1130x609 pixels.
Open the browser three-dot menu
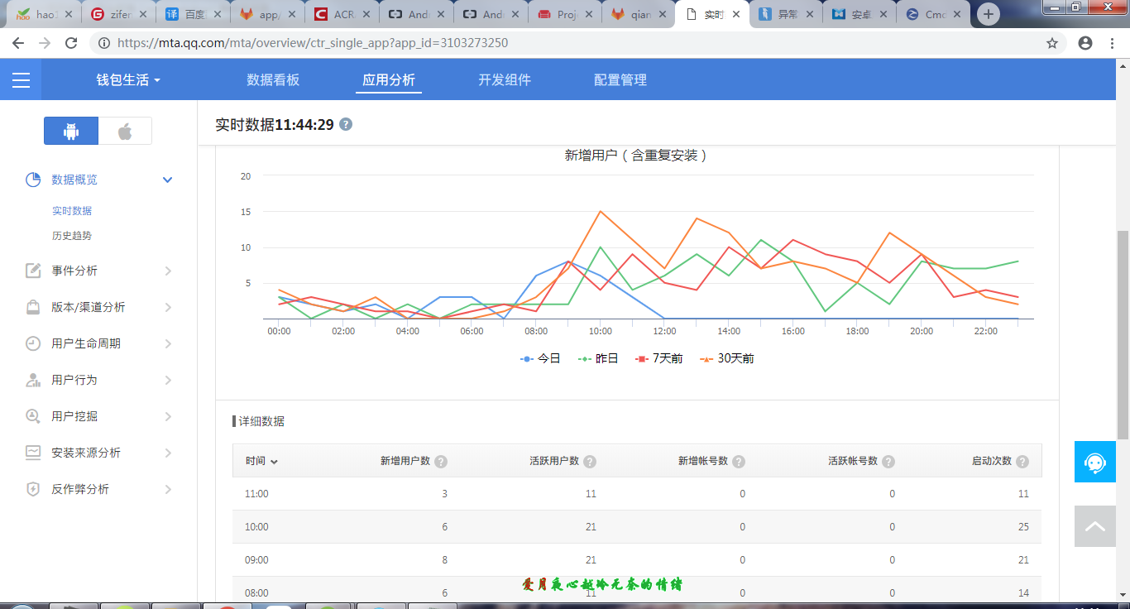(1113, 43)
